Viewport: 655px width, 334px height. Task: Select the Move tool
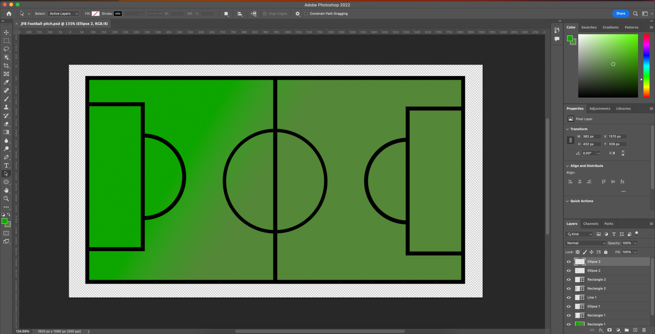click(x=6, y=32)
